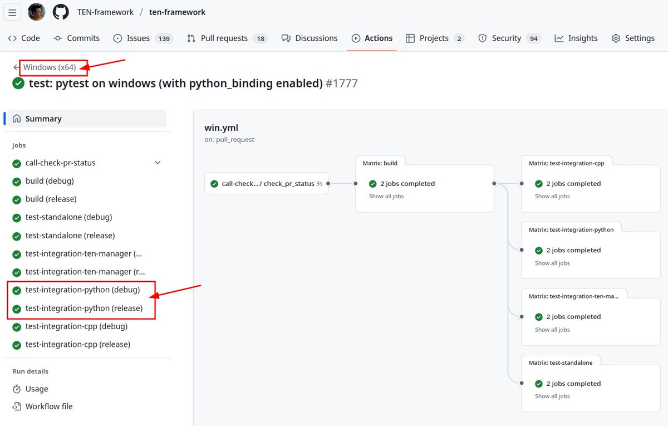Select Summary in the sidebar
This screenshot has height=426, width=668.
click(87, 119)
